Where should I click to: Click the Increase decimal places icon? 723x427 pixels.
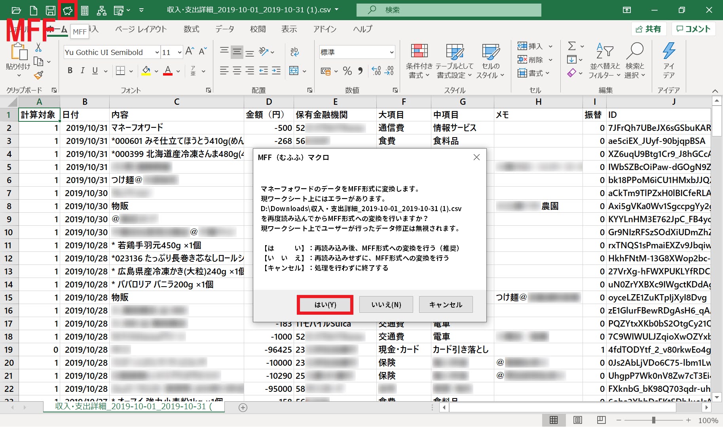[x=376, y=71]
